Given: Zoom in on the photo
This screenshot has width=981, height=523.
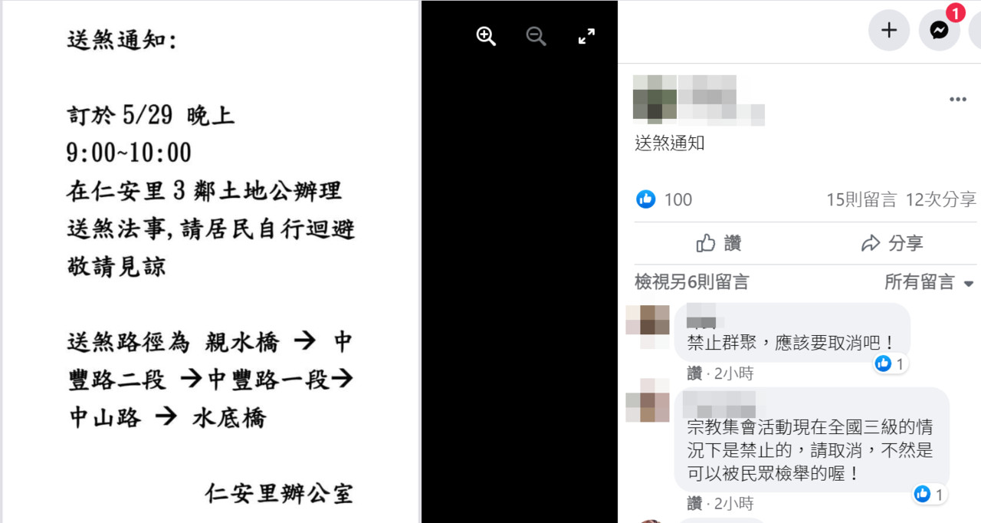Looking at the screenshot, I should click(486, 36).
